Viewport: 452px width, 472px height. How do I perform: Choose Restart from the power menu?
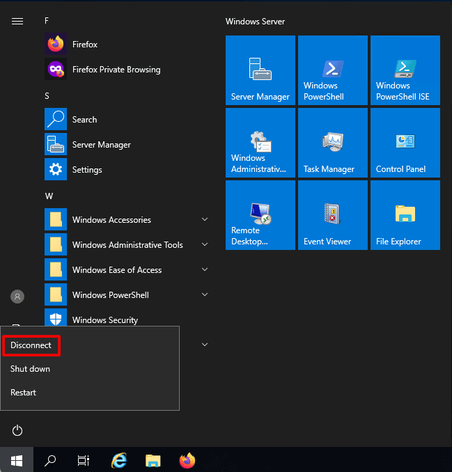coord(23,393)
